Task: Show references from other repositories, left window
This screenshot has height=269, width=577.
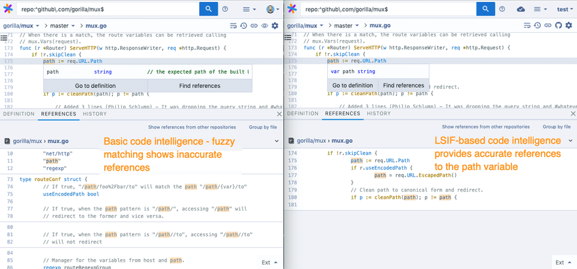Action: [192, 127]
